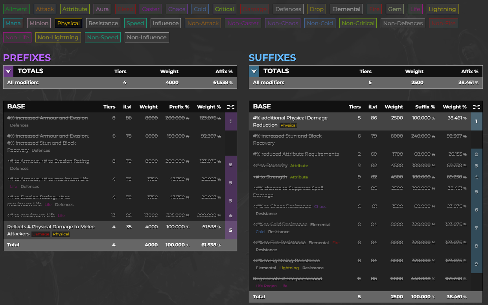Image resolution: width=488 pixels, height=305 pixels.
Task: Toggle the Non-Attack filter
Action: pos(203,23)
